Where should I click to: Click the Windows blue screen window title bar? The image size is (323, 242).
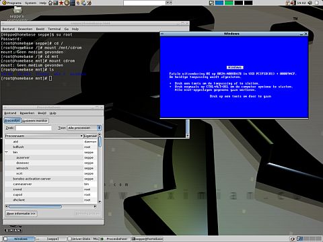tap(231, 34)
